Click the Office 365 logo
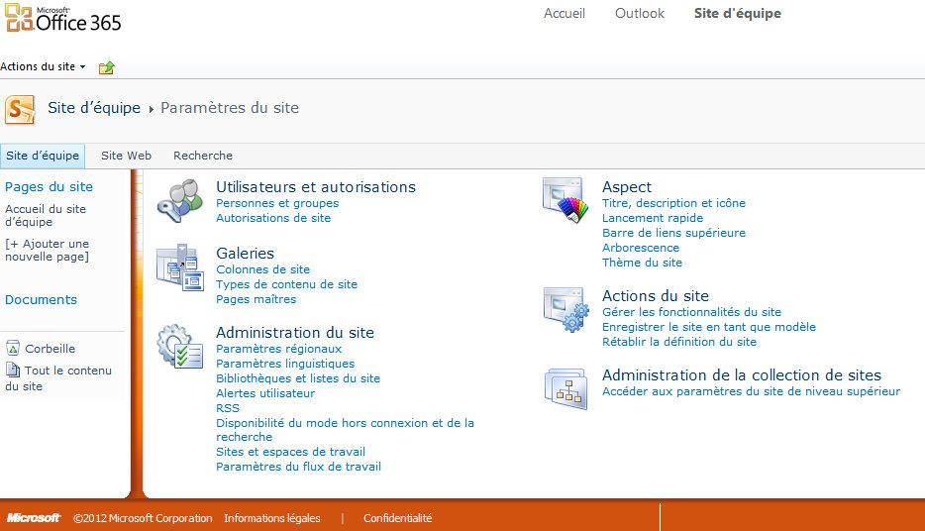This screenshot has height=531, width=925. [x=63, y=18]
